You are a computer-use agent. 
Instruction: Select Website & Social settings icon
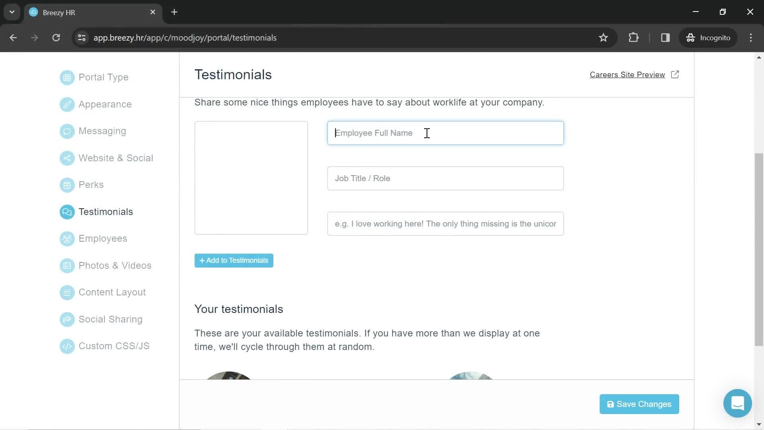coord(66,158)
